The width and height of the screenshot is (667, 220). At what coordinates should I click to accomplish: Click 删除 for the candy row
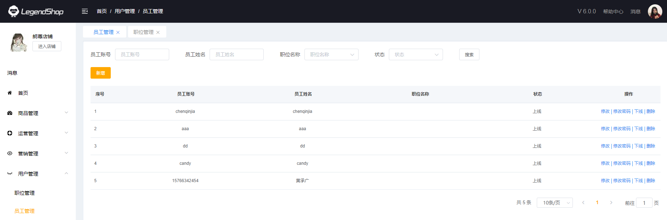tap(651, 163)
